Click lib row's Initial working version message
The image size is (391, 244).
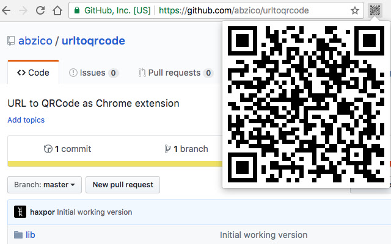263,235
